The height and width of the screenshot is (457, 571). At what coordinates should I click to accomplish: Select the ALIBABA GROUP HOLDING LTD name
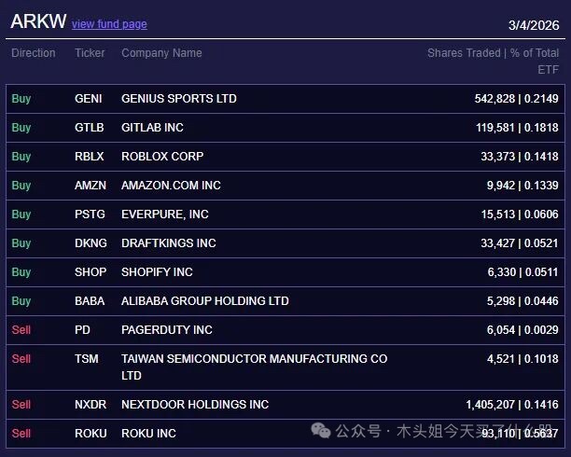pyautogui.click(x=205, y=301)
